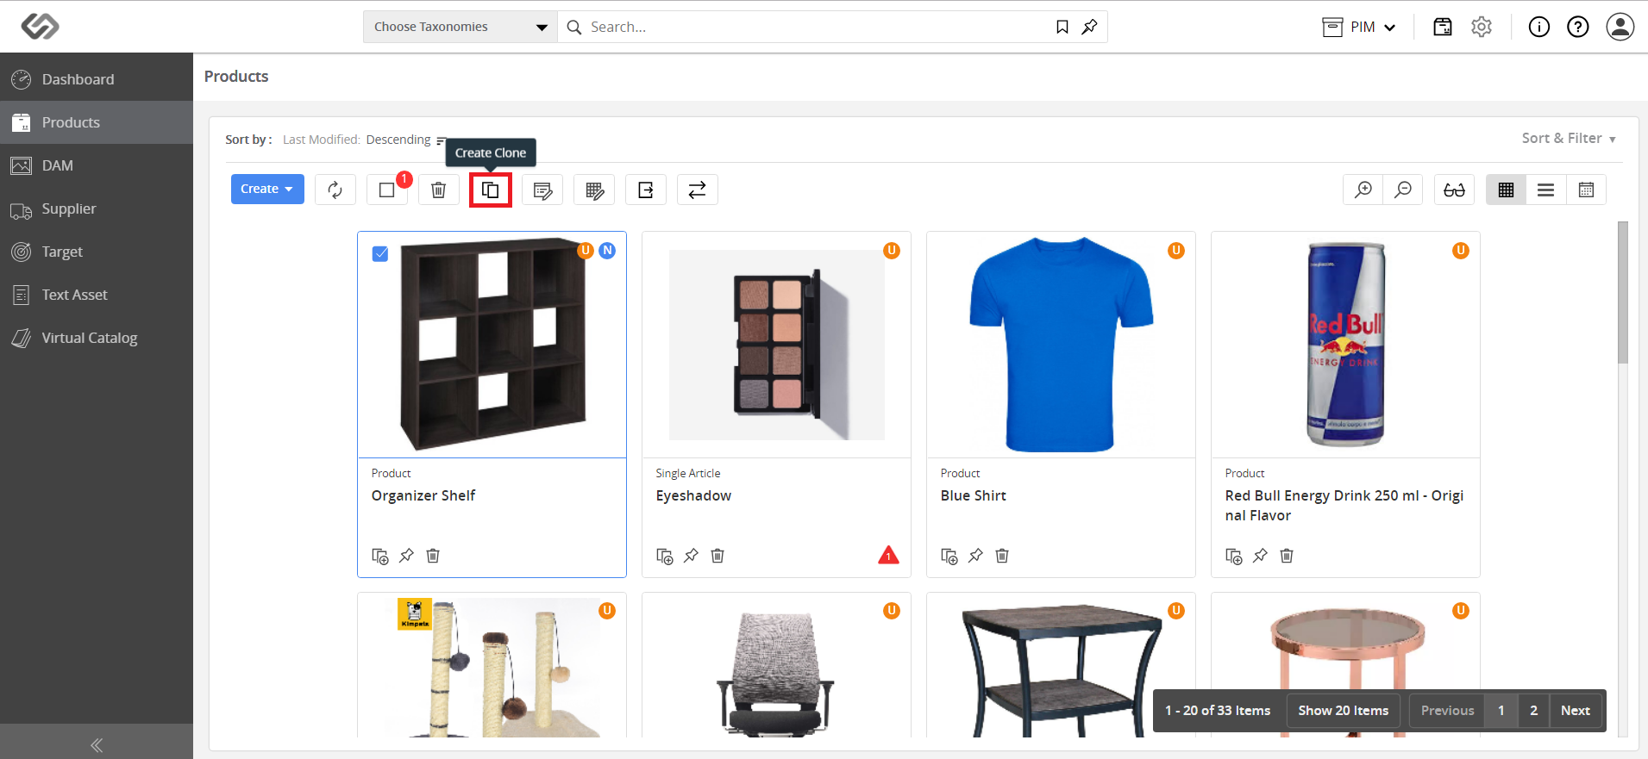
Task: Change the Last Modified sort field
Action: (x=321, y=140)
